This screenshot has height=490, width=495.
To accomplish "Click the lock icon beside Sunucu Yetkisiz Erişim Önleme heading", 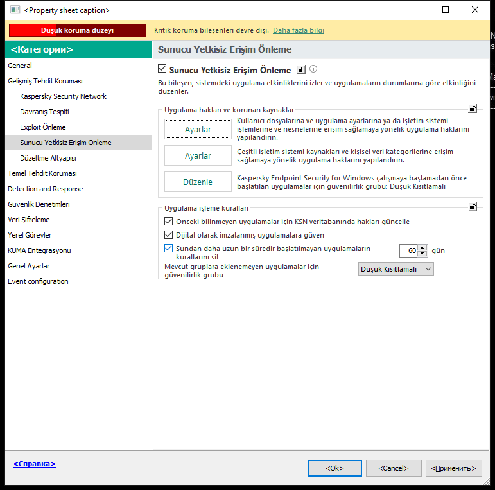I will pyautogui.click(x=301, y=69).
